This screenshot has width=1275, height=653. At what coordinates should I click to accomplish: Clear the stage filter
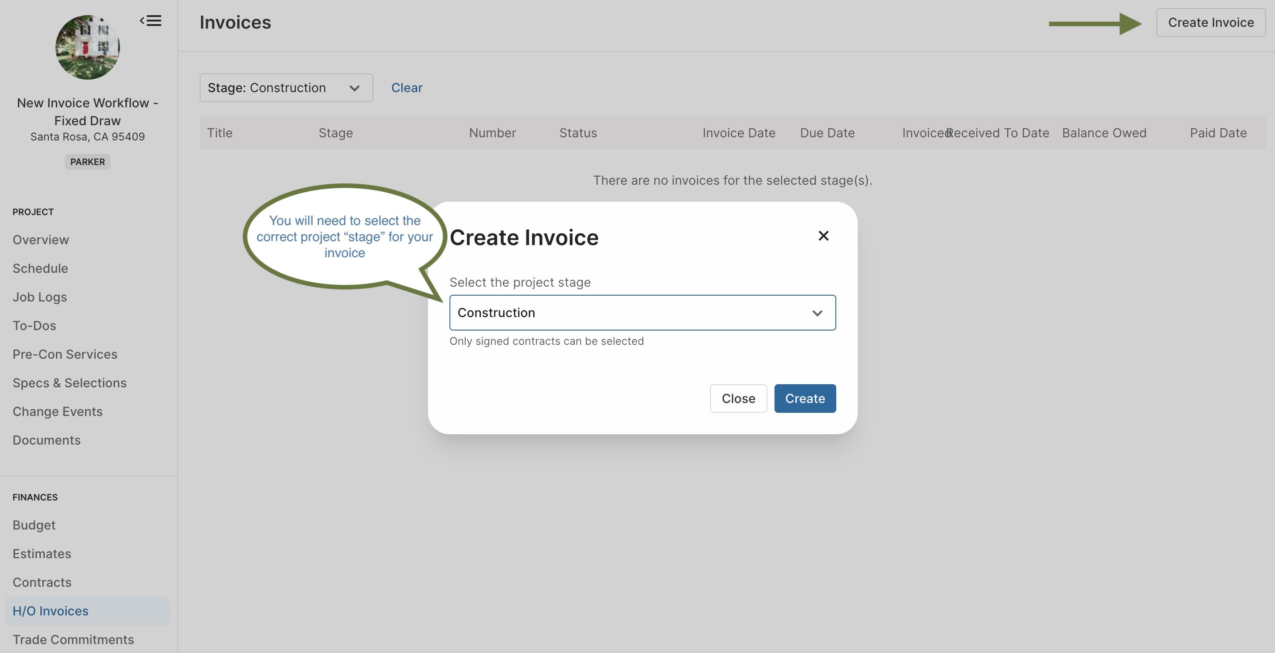407,88
